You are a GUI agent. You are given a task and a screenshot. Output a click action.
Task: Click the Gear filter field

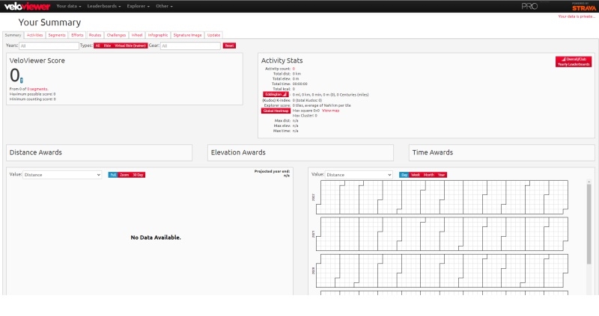click(190, 46)
